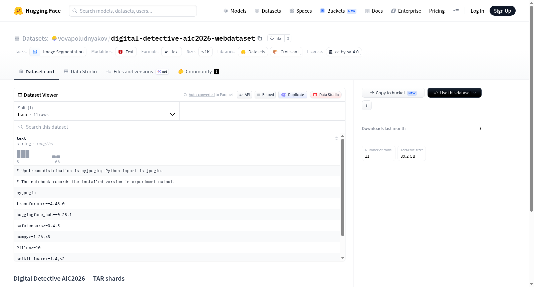The height and width of the screenshot is (287, 534).
Task: Click the Datasets library tag
Action: tap(253, 52)
